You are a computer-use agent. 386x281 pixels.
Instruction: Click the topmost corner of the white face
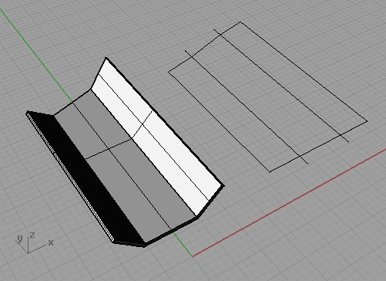tap(106, 59)
